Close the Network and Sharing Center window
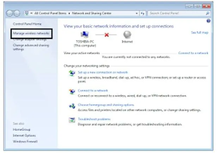The height and width of the screenshot is (153, 217). coord(206,6)
